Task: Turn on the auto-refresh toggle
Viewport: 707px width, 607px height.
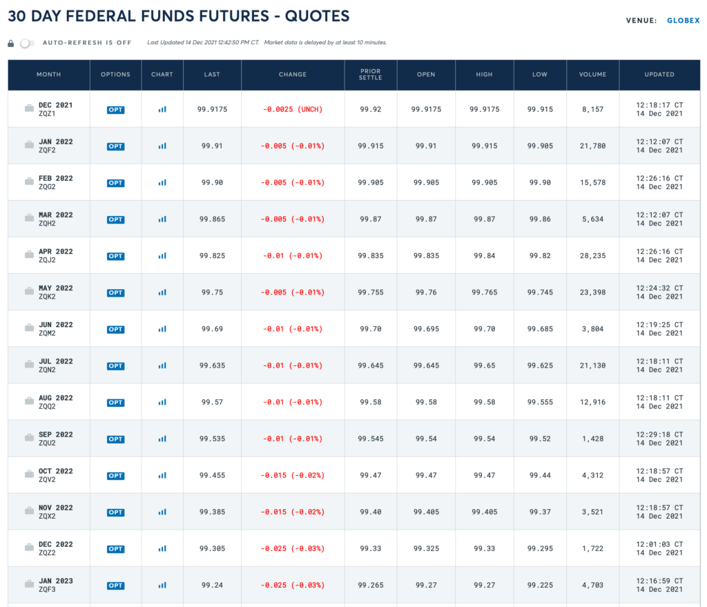Action: coord(26,43)
